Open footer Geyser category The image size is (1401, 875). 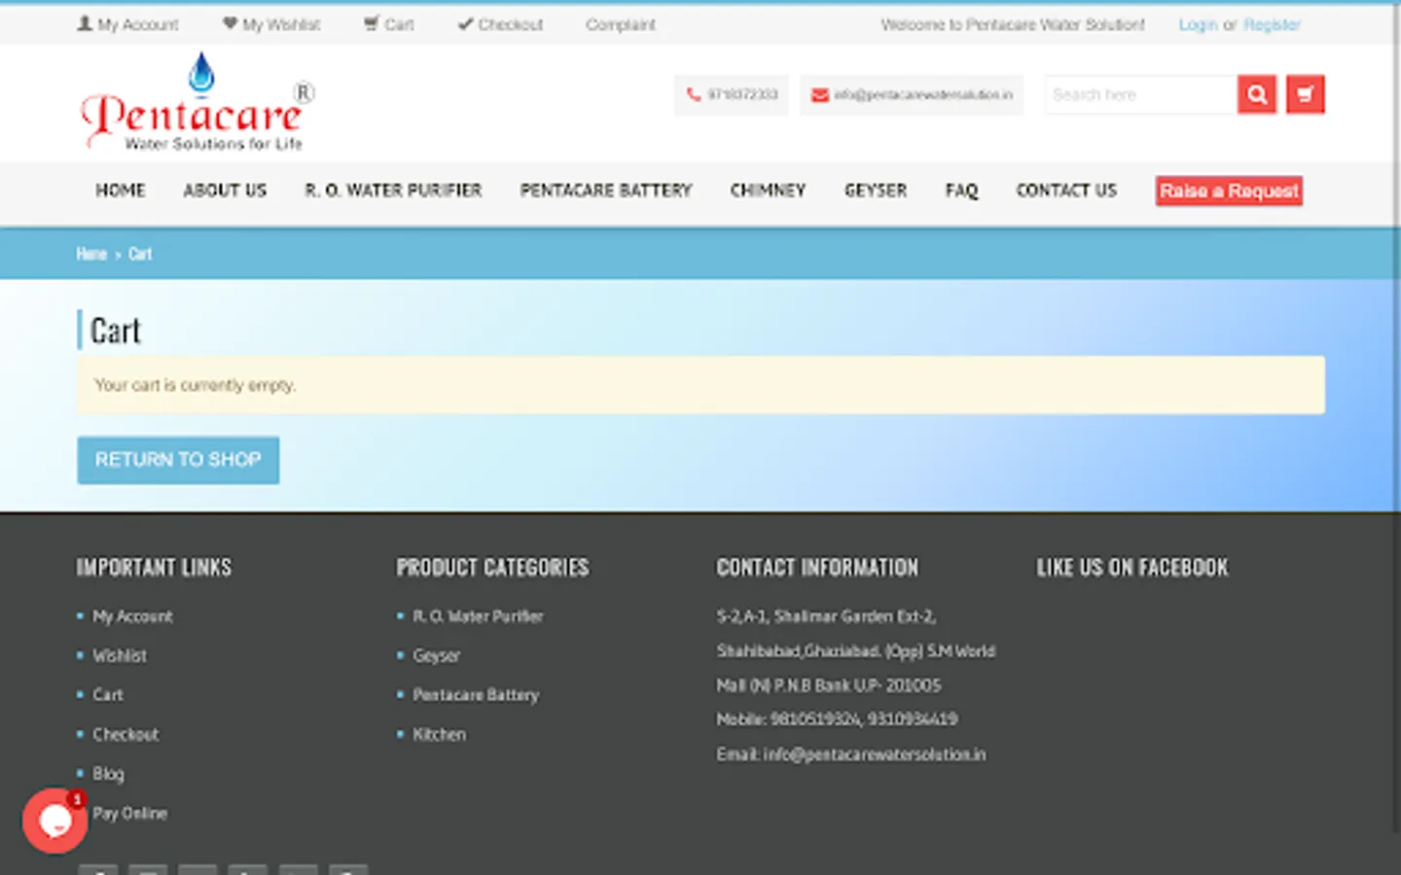click(x=436, y=655)
